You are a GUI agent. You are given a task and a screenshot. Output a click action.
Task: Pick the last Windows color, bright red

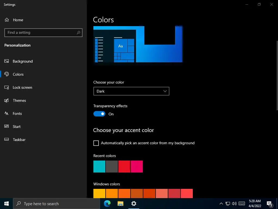tap(187, 193)
